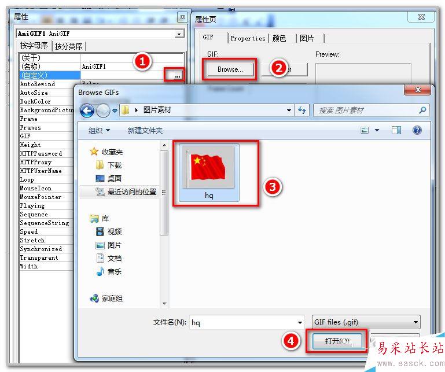Click the search 图片素材 field
445x372 pixels.
[371, 110]
